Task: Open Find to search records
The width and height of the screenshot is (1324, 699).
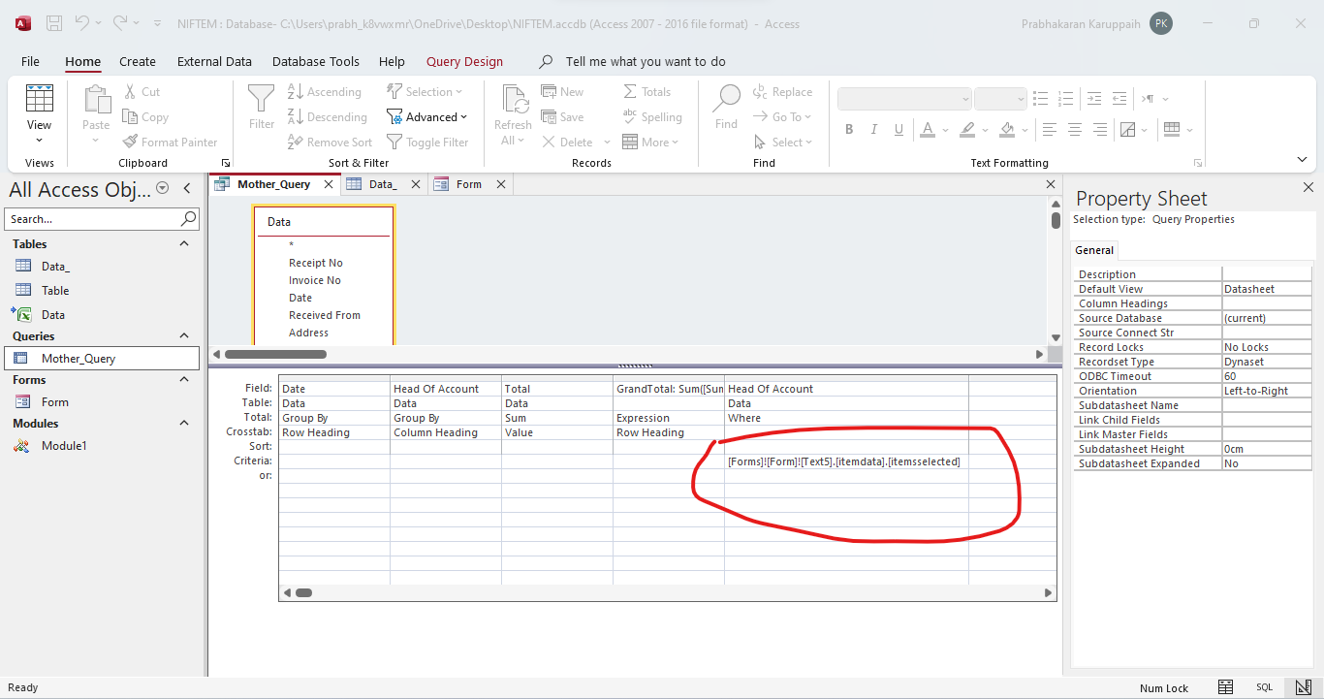Action: pyautogui.click(x=725, y=107)
